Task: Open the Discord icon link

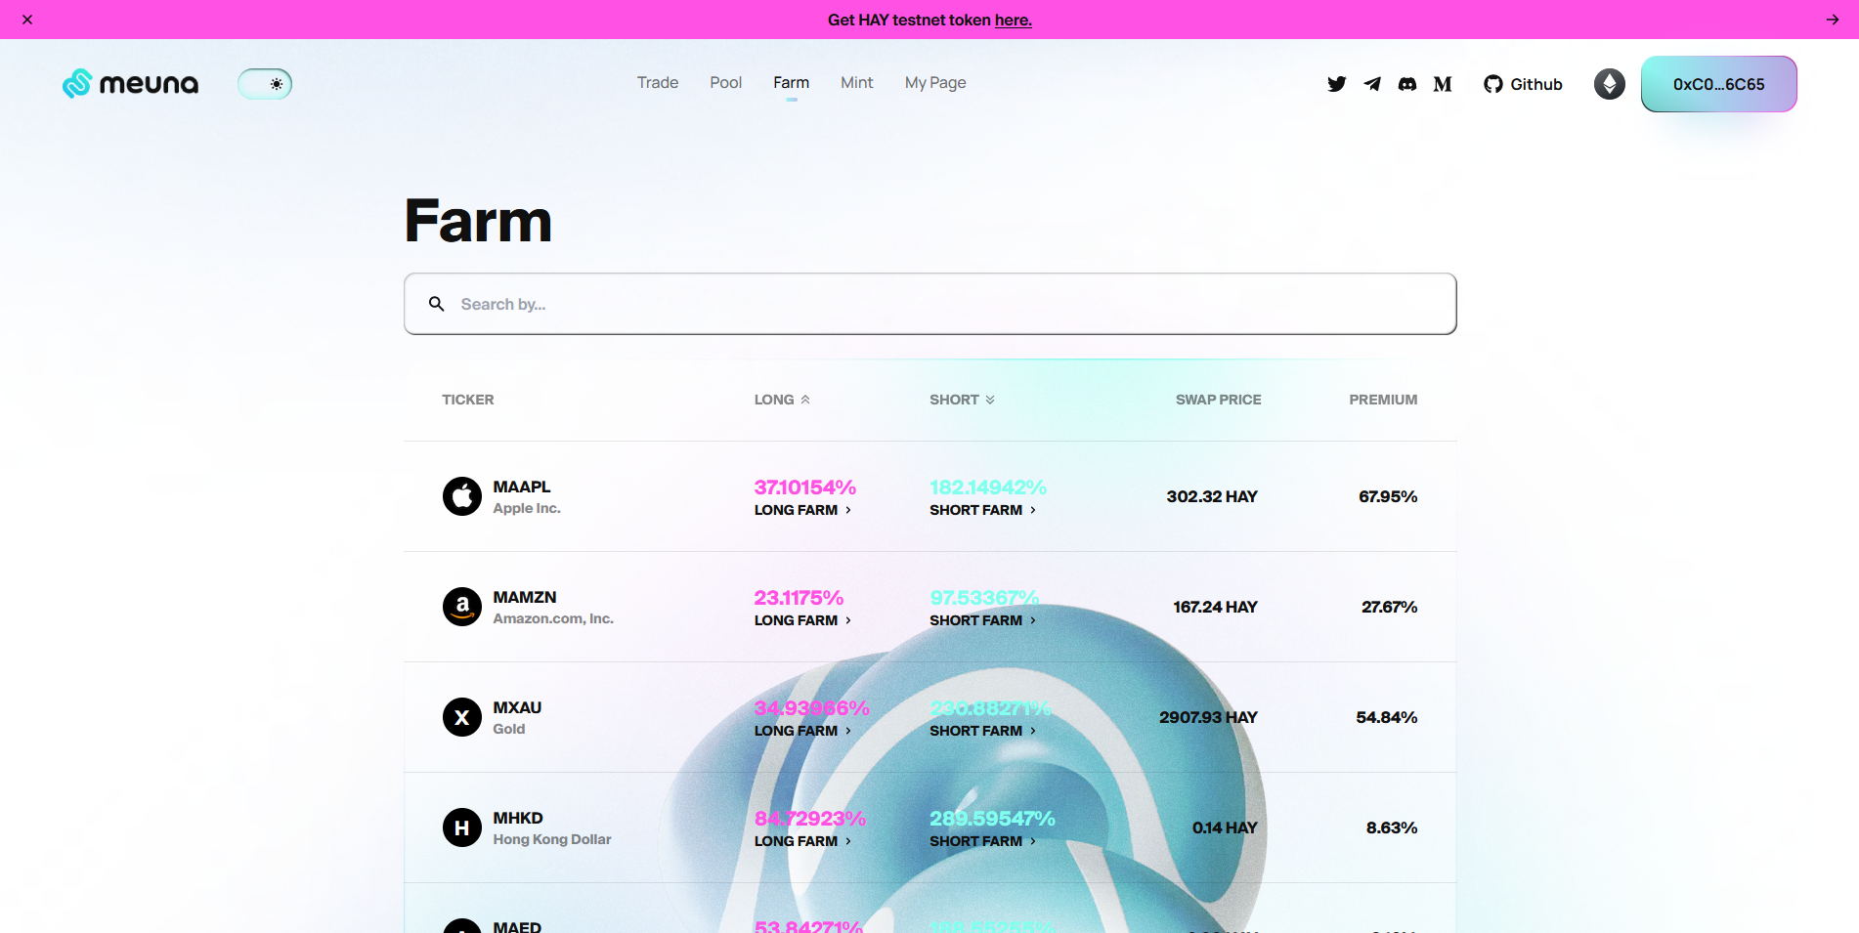Action: pos(1407,84)
